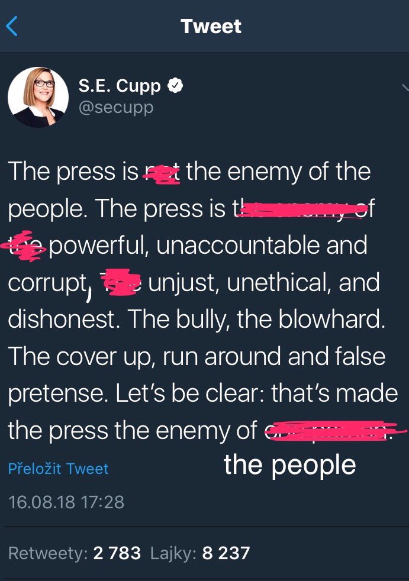Open S.E. Cupp's profile picture
Image resolution: width=409 pixels, height=581 pixels.
click(x=38, y=97)
